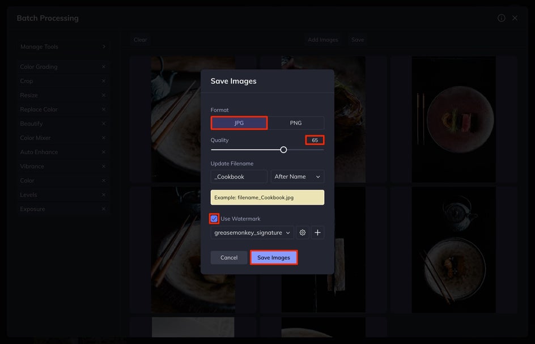Click the Cancel button
The width and height of the screenshot is (535, 344).
tap(229, 258)
